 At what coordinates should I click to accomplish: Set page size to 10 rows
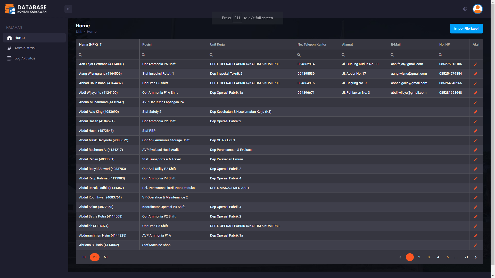click(x=84, y=257)
